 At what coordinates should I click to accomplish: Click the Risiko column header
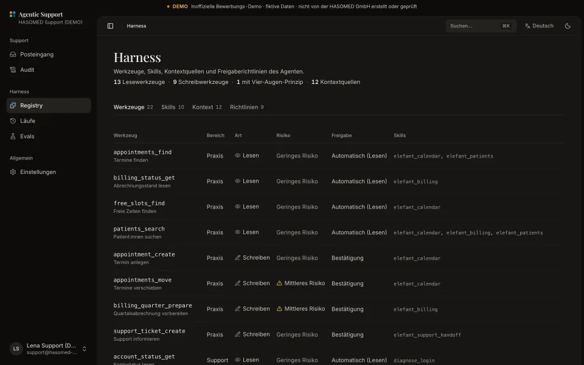click(x=283, y=135)
